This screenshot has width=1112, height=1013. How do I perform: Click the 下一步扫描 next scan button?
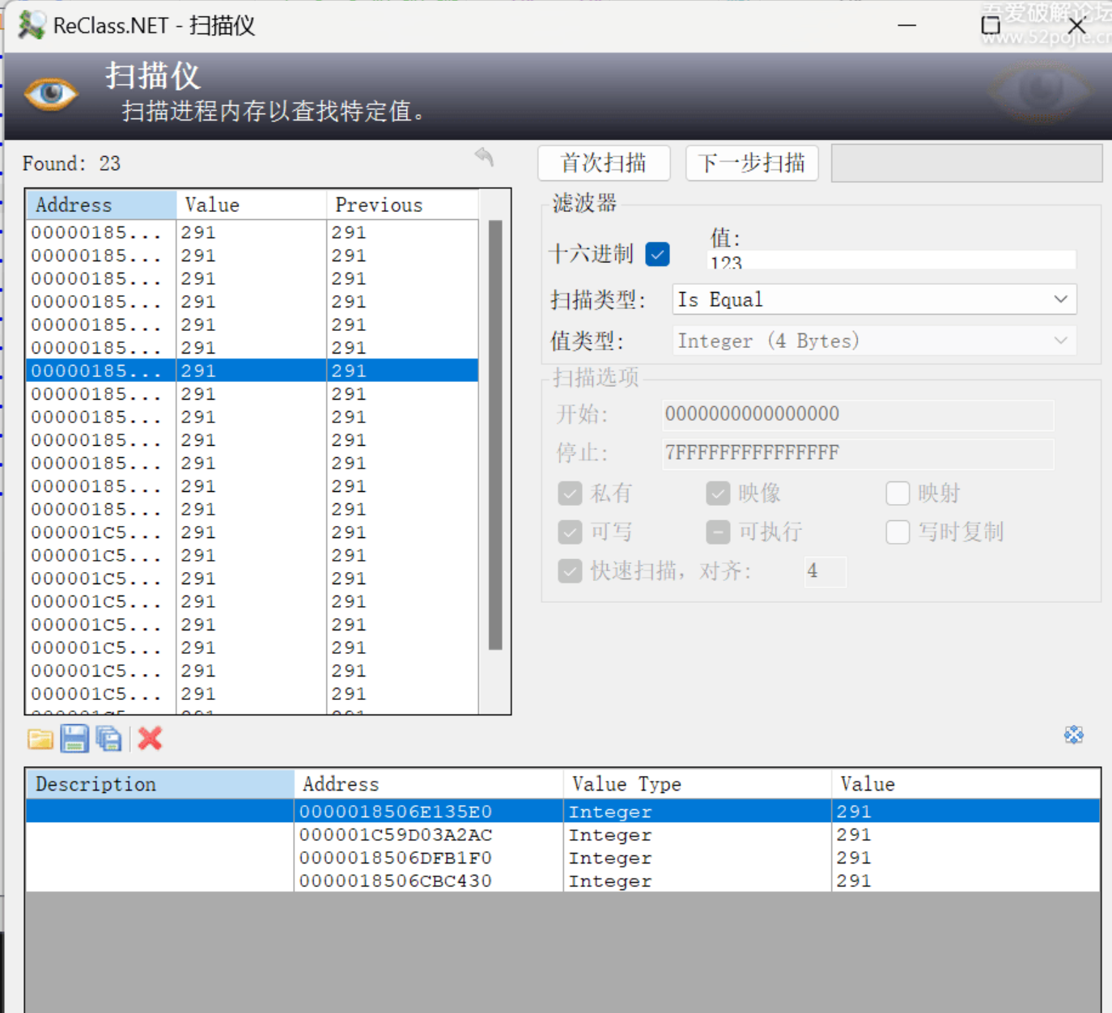(x=752, y=163)
